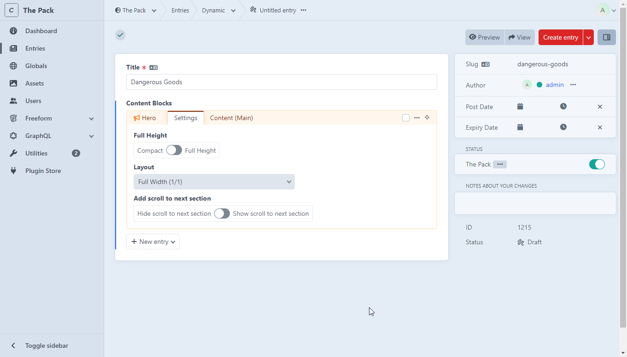Click the move handle on Hero block
Viewport: 627px width, 357px height.
click(427, 118)
